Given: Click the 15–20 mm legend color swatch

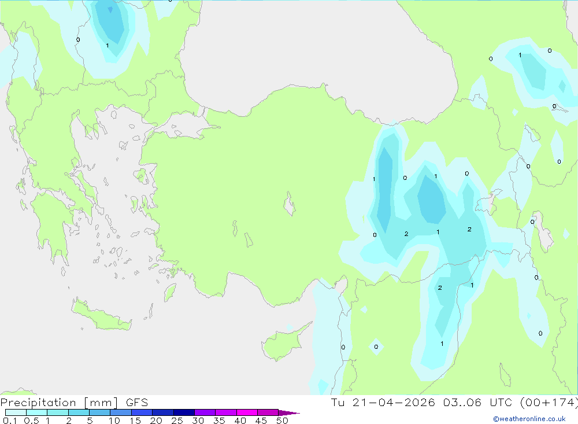Looking at the screenshot, I should click(142, 412).
